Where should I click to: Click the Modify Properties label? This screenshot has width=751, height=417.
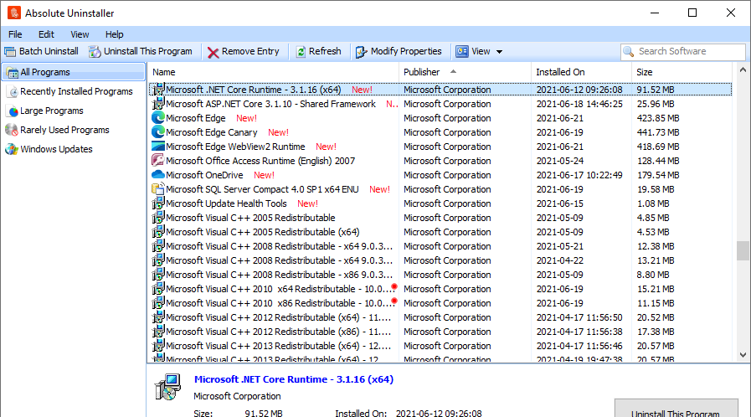[406, 51]
